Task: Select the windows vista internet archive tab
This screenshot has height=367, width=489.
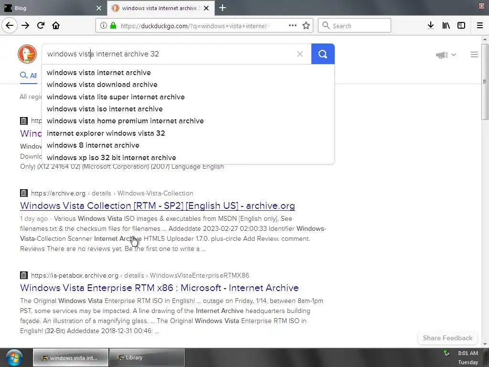Action: pos(160,8)
